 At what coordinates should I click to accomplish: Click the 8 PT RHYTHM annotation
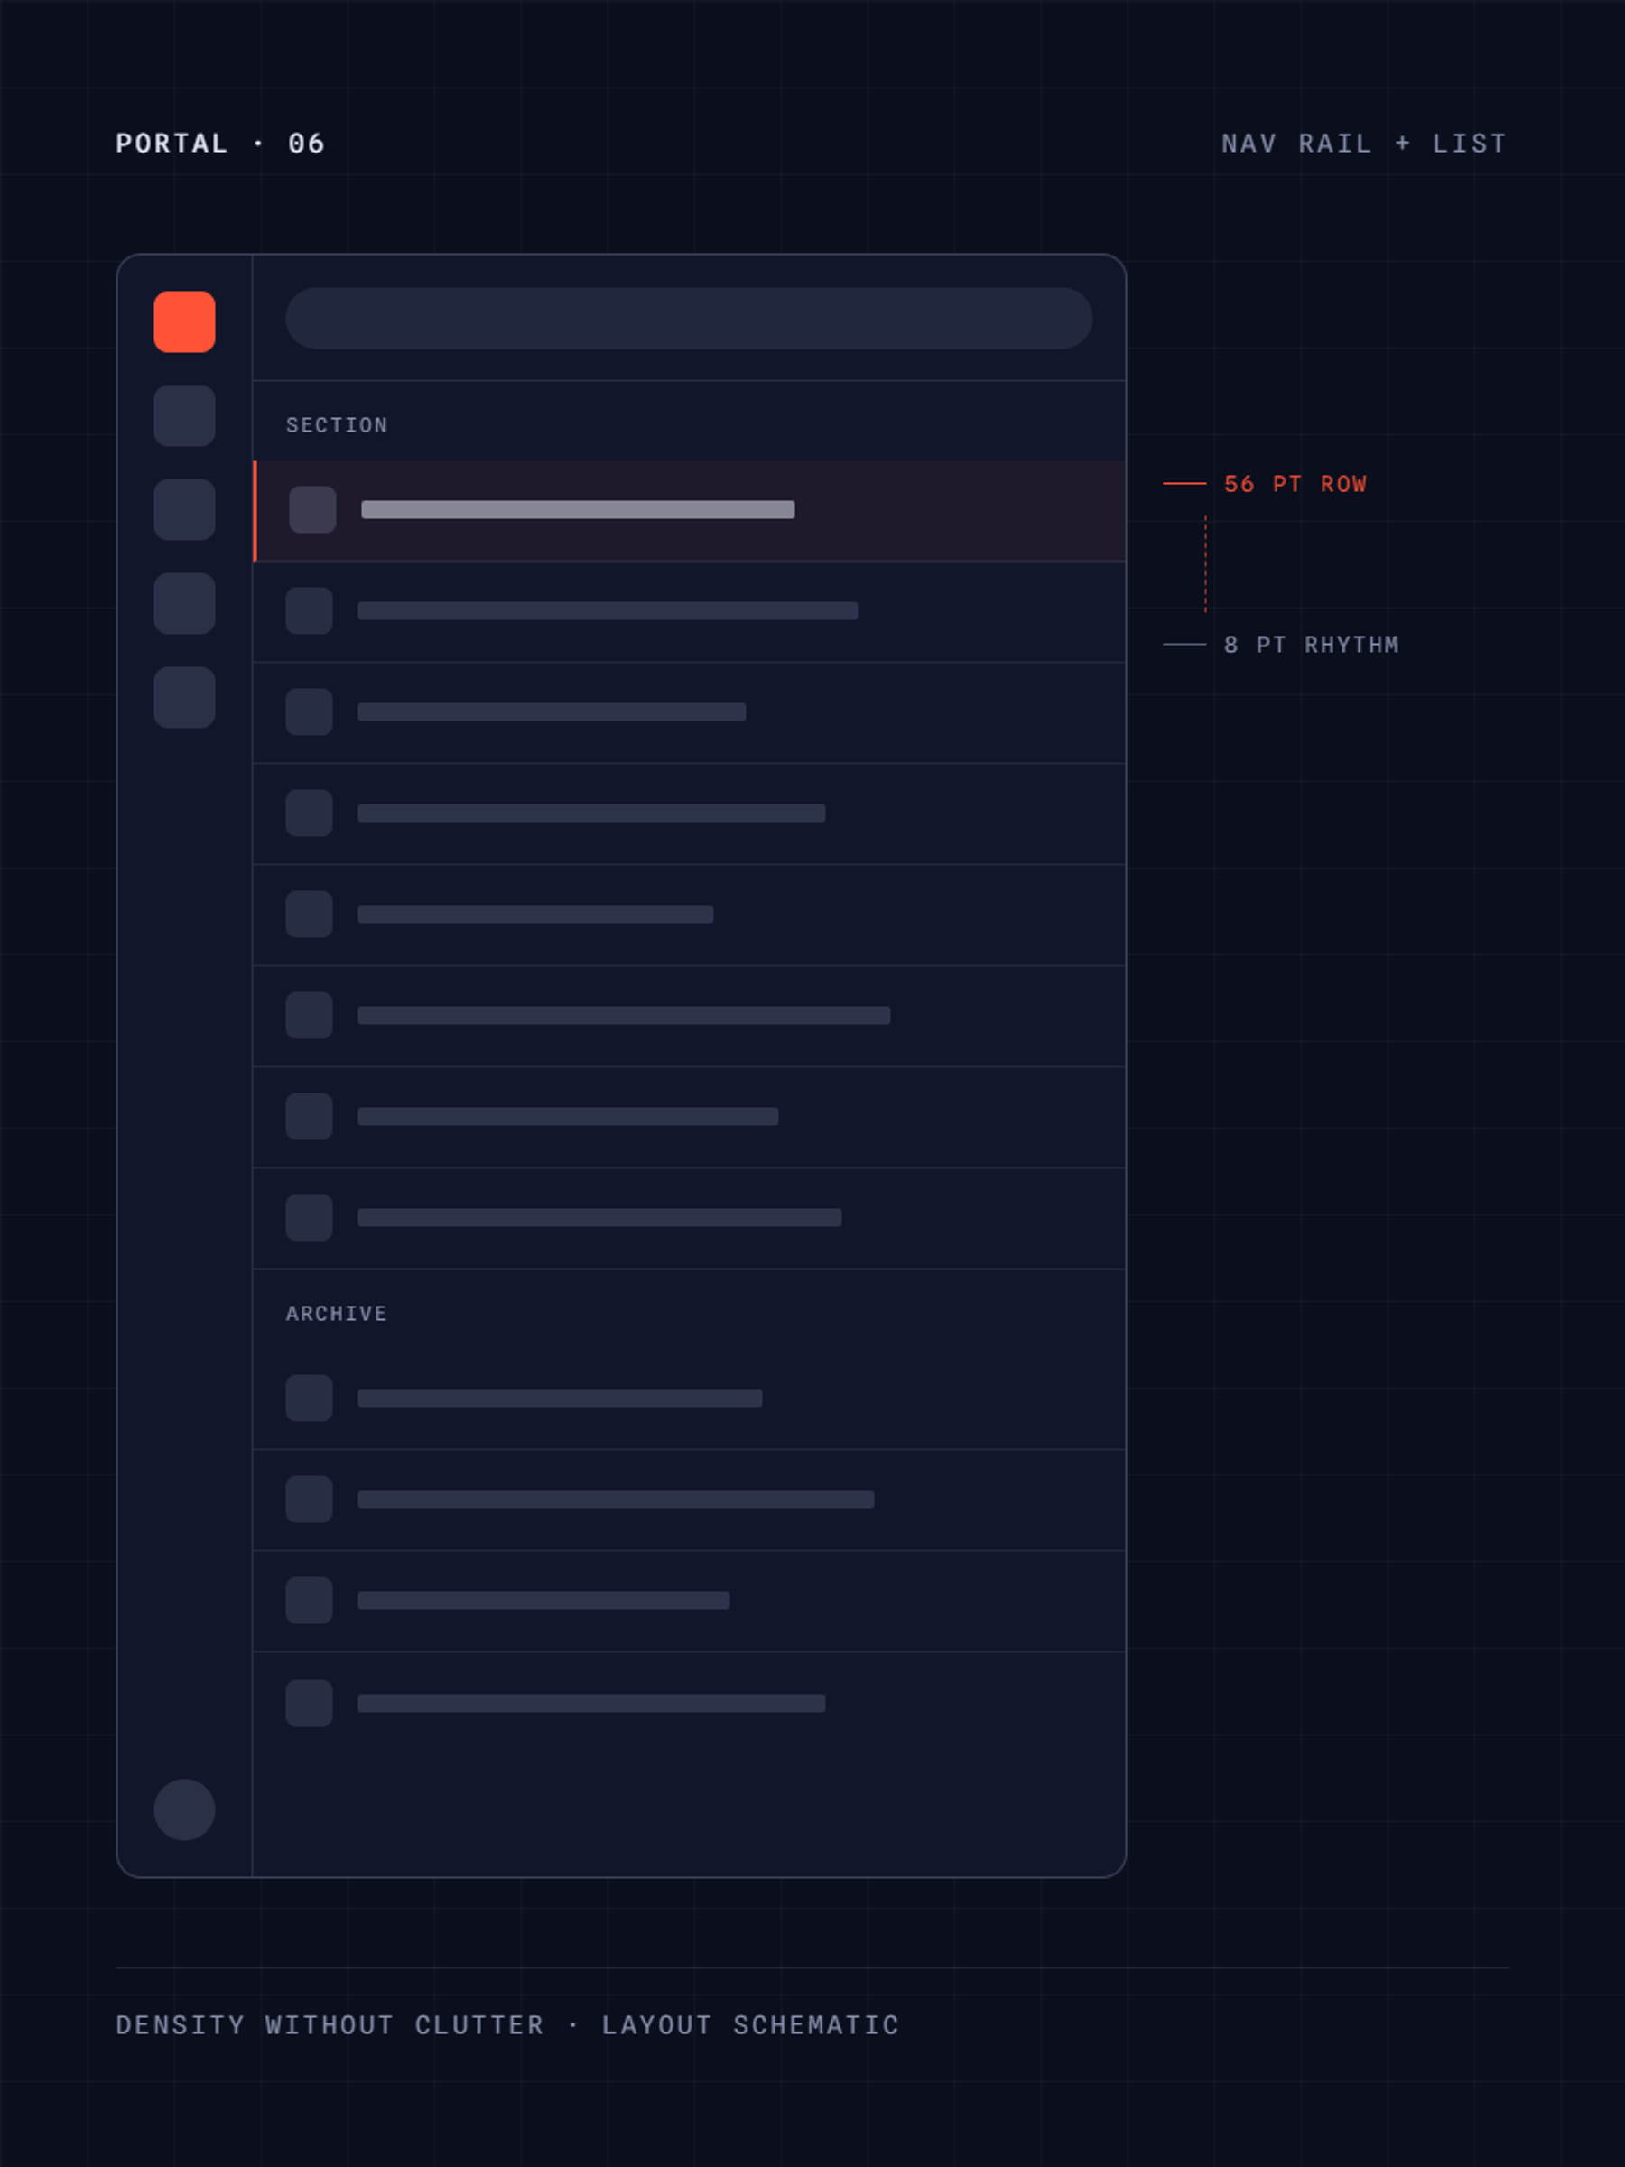[x=1312, y=645]
